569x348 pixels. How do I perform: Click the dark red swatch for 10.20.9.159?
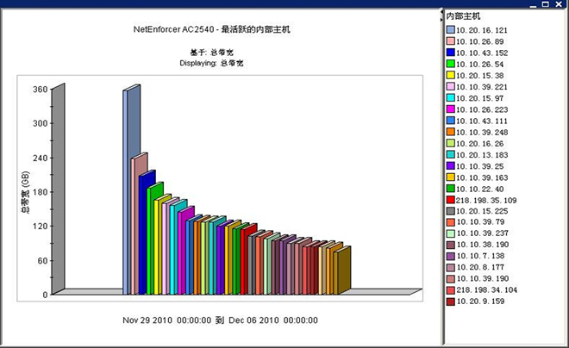pyautogui.click(x=450, y=301)
